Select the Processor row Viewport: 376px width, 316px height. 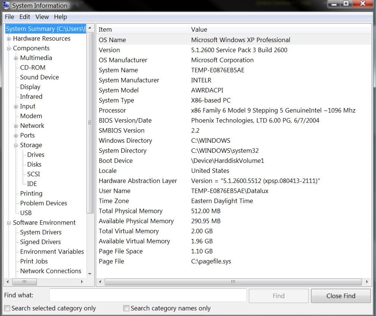[x=234, y=110]
